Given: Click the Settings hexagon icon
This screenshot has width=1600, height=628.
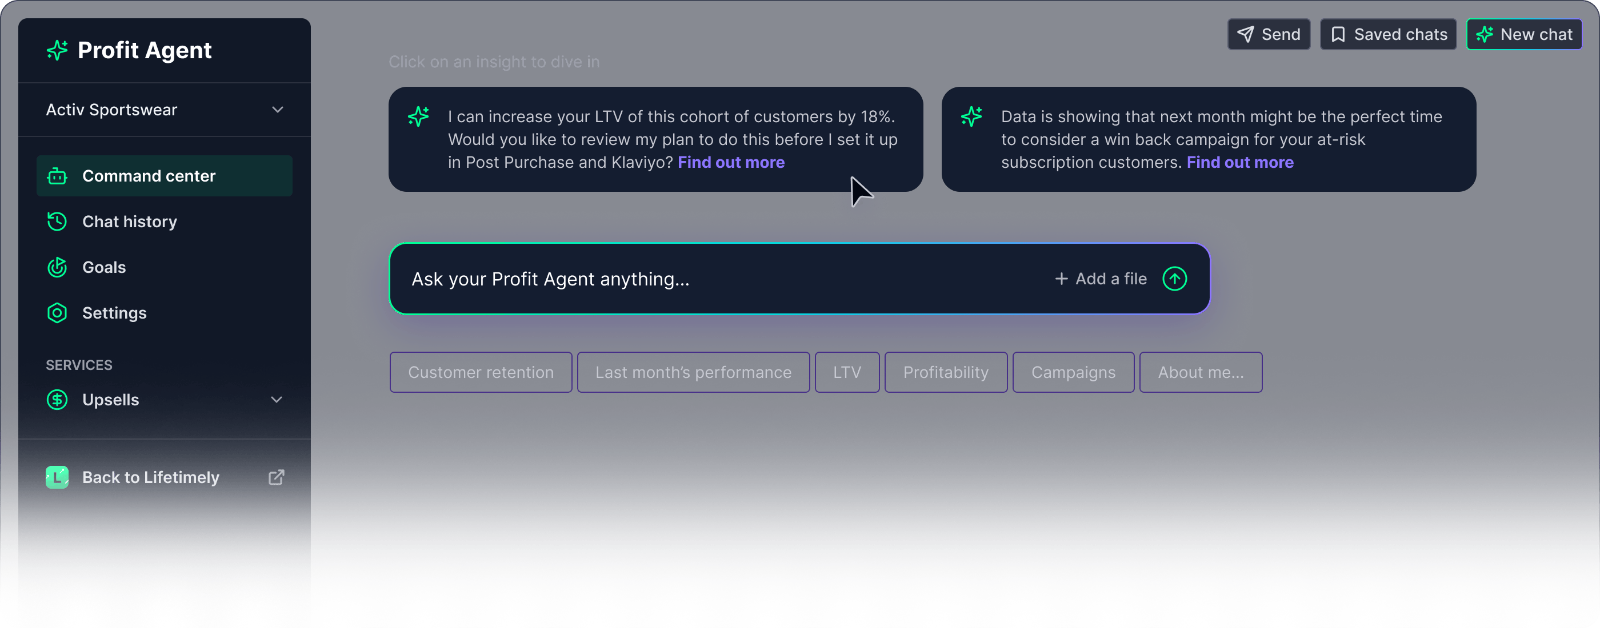Looking at the screenshot, I should [57, 313].
